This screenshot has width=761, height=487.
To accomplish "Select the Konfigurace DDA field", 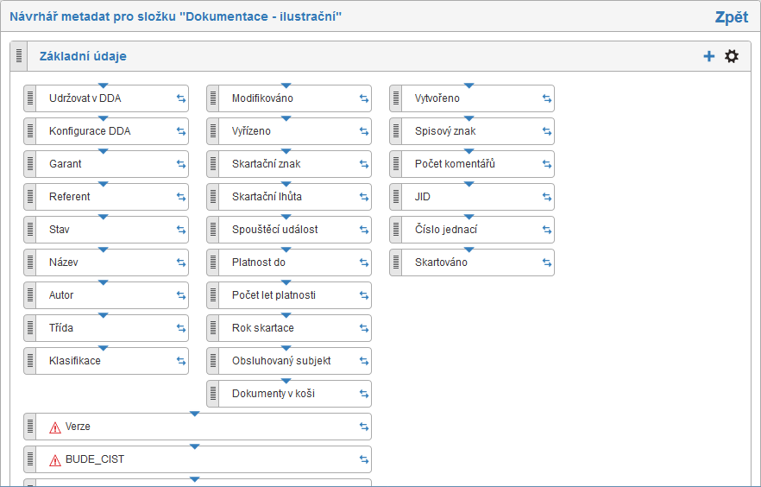I will pyautogui.click(x=102, y=131).
